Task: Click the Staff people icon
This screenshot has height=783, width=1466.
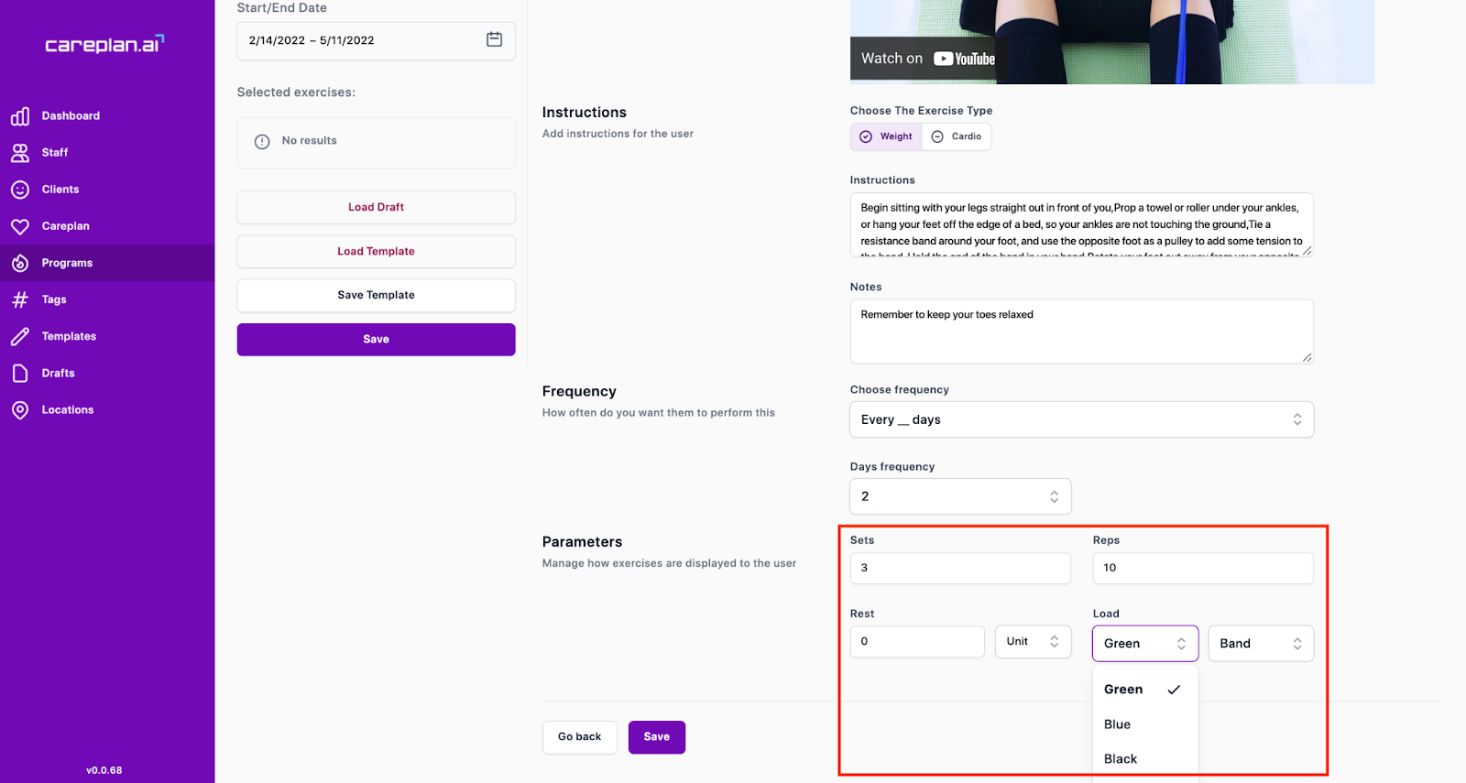Action: tap(20, 153)
